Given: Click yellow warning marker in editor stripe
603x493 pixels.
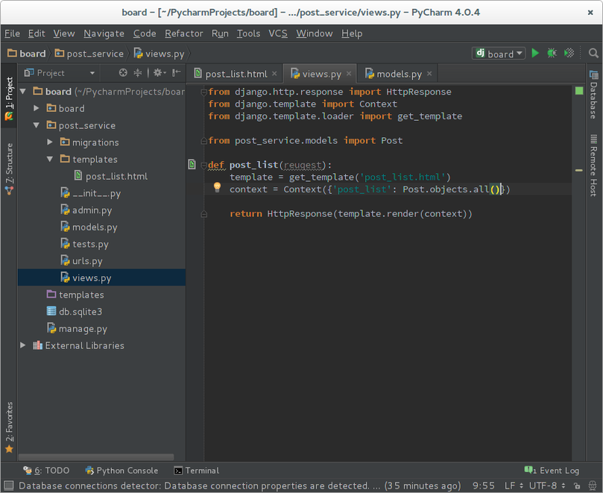Looking at the screenshot, I should [578, 170].
